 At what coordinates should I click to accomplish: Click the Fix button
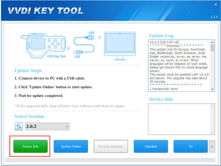click(190, 147)
